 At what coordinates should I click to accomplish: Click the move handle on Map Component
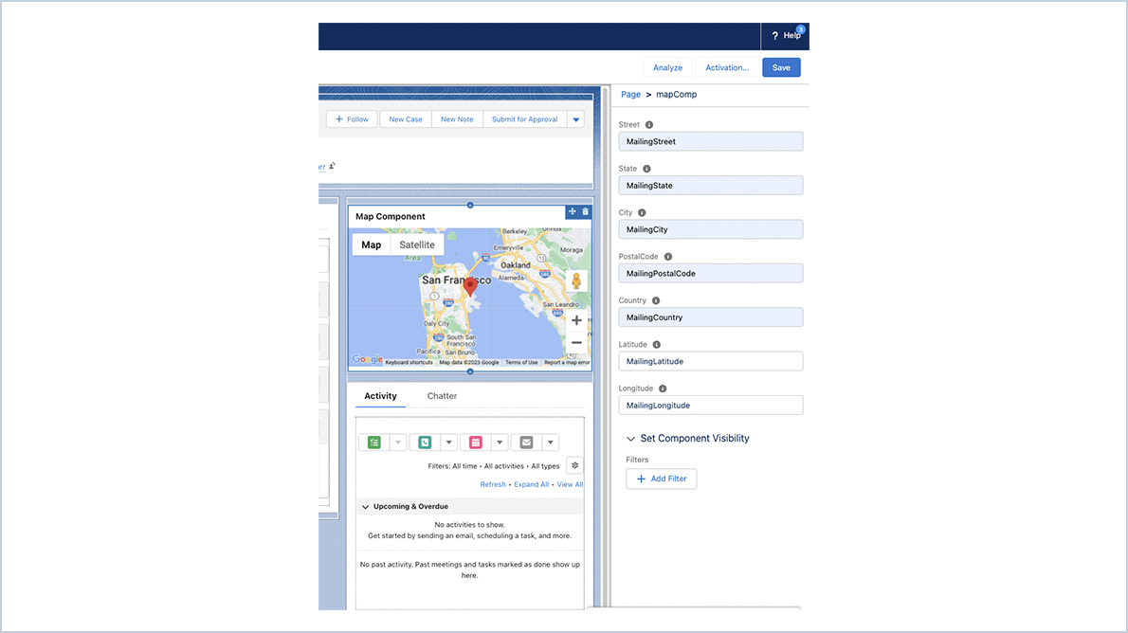click(571, 211)
